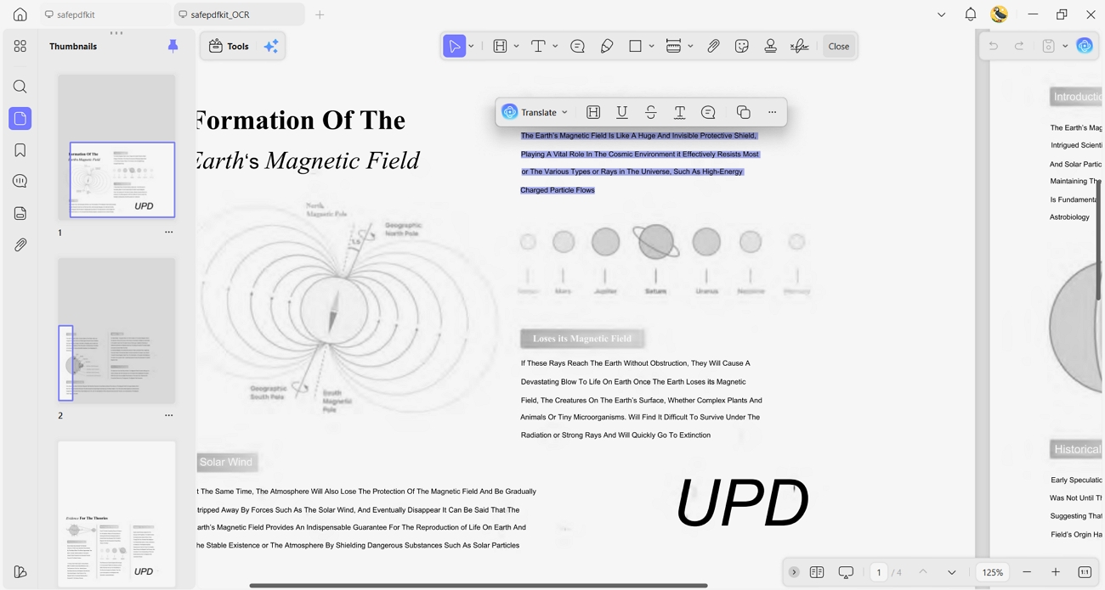Open the Comments panel in sidebar
The width and height of the screenshot is (1105, 590).
pyautogui.click(x=20, y=182)
